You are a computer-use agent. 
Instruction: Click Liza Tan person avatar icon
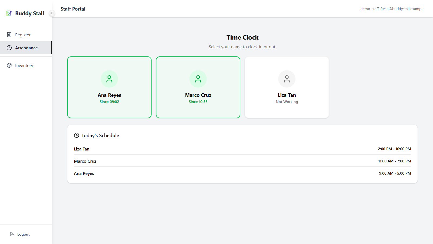click(x=287, y=79)
